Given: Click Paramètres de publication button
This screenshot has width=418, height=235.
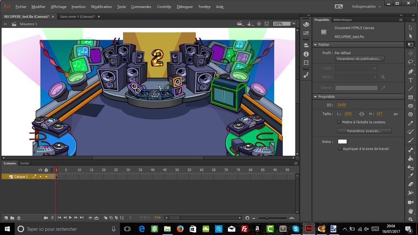Looking at the screenshot, I should click(360, 59).
